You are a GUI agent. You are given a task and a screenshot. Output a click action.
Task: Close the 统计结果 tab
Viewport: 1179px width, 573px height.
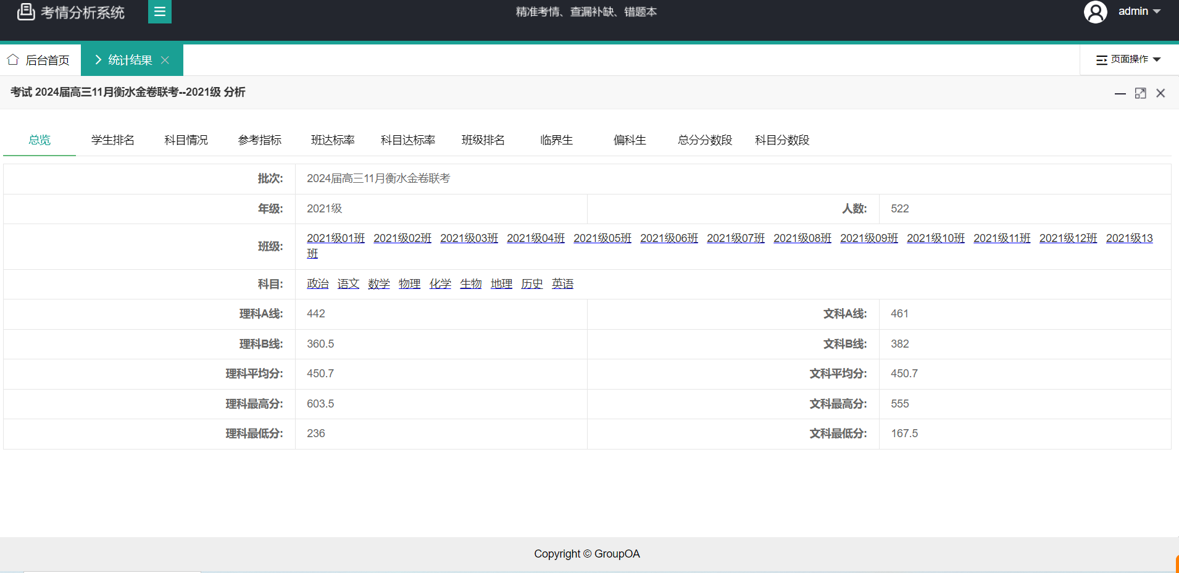[165, 60]
